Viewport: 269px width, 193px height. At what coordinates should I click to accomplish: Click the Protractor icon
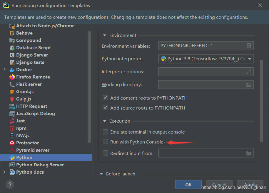(12, 143)
